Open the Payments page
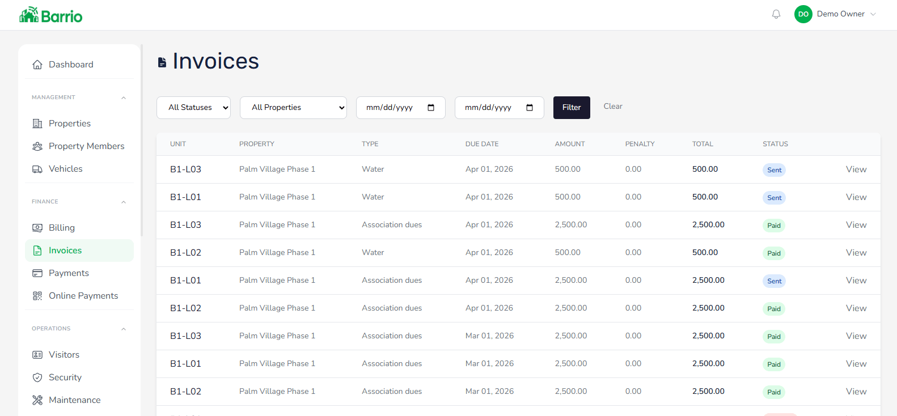This screenshot has height=416, width=897. (79, 273)
